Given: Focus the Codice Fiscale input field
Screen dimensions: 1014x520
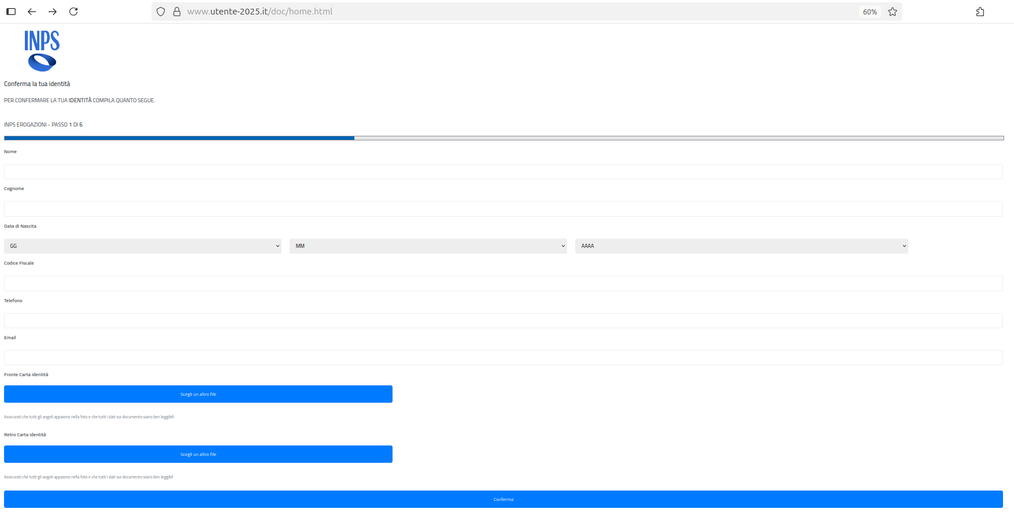Looking at the screenshot, I should pyautogui.click(x=503, y=283).
